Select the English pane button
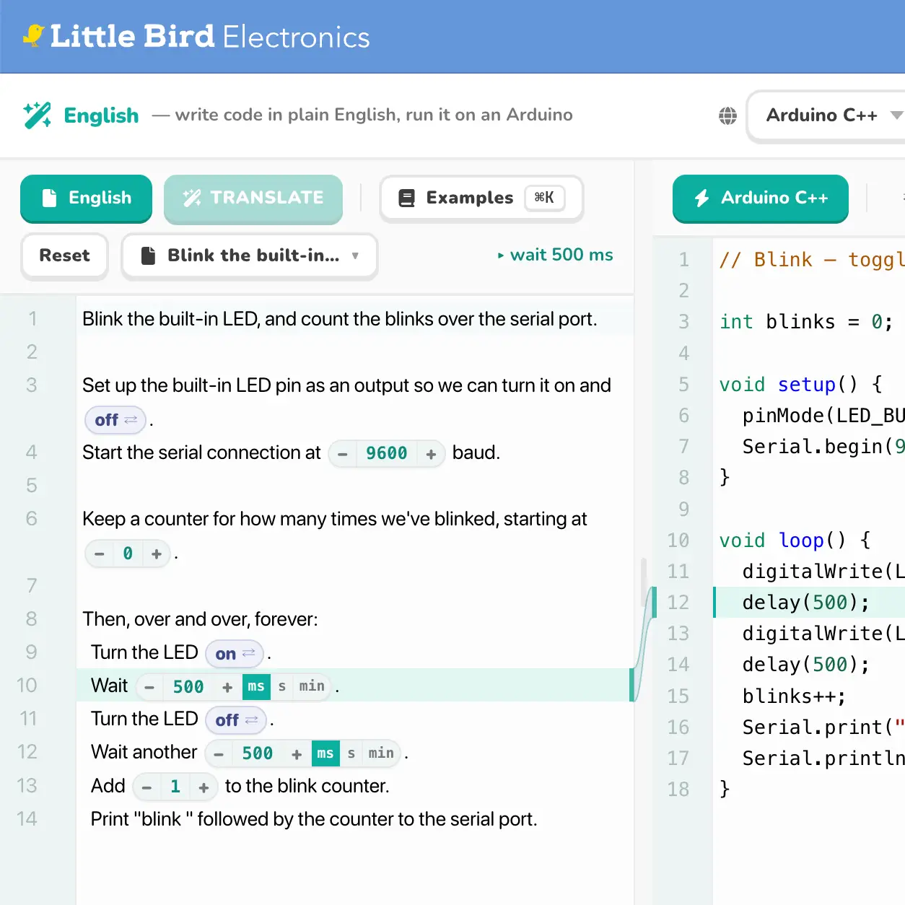Viewport: 905px width, 905px height. 86,198
